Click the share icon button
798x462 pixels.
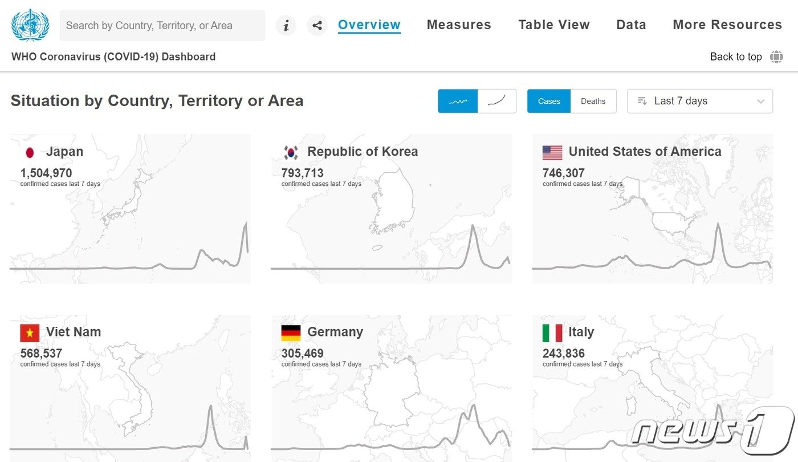(317, 26)
